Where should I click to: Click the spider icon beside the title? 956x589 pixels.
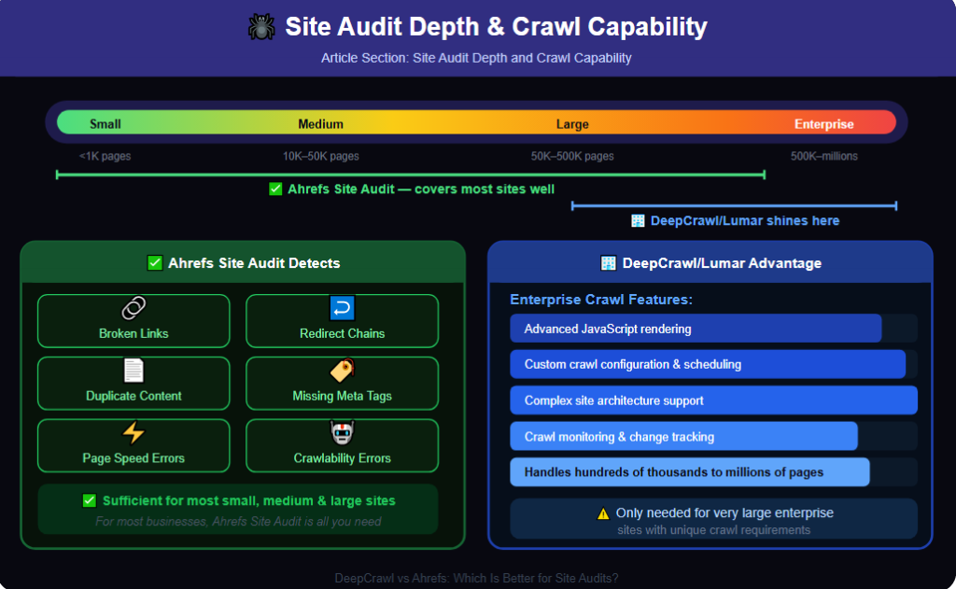[x=261, y=27]
